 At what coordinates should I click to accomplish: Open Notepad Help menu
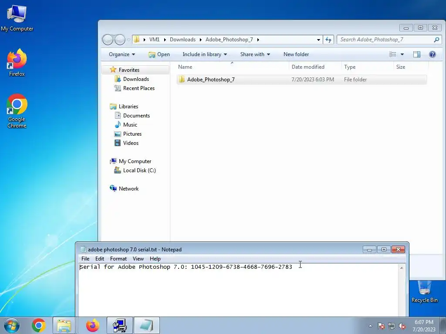click(x=155, y=259)
